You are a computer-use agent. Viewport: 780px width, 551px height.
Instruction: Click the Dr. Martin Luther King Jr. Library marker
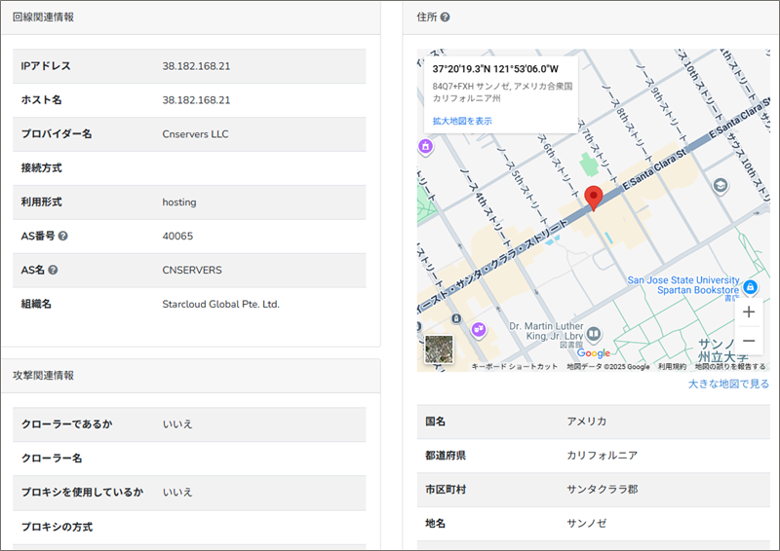click(594, 333)
